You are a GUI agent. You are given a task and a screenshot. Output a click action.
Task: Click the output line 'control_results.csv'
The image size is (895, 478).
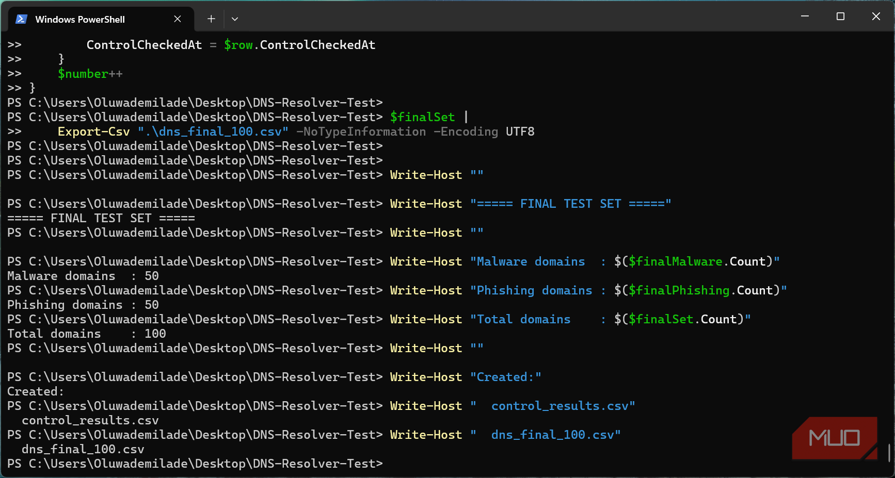pyautogui.click(x=90, y=420)
